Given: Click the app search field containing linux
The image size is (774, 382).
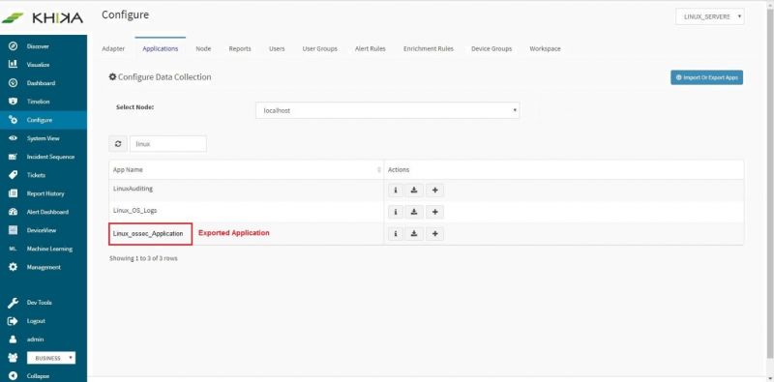Looking at the screenshot, I should pos(168,144).
